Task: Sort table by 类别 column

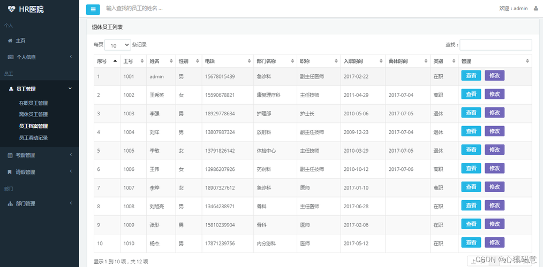Action: pos(454,61)
